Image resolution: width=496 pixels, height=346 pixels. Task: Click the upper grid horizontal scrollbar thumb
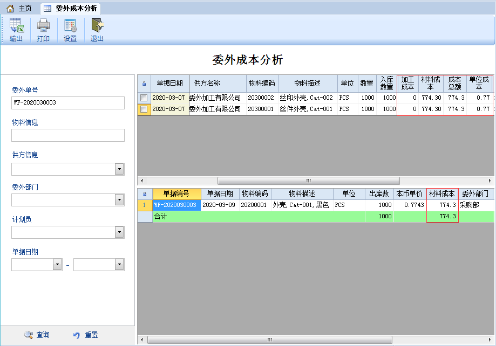309,181
